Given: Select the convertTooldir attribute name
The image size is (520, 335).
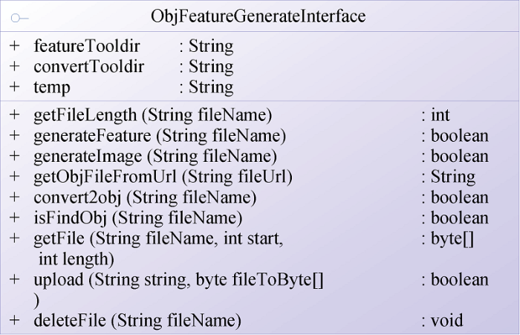Looking at the screenshot, I should (89, 66).
